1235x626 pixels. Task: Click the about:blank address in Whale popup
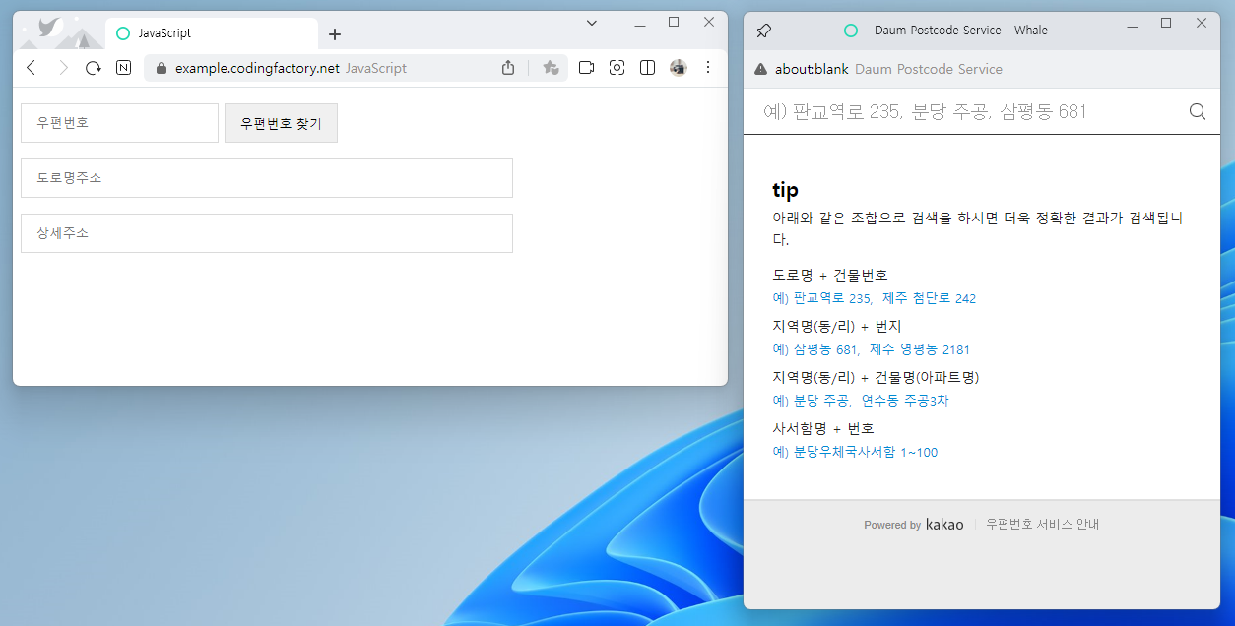812,69
